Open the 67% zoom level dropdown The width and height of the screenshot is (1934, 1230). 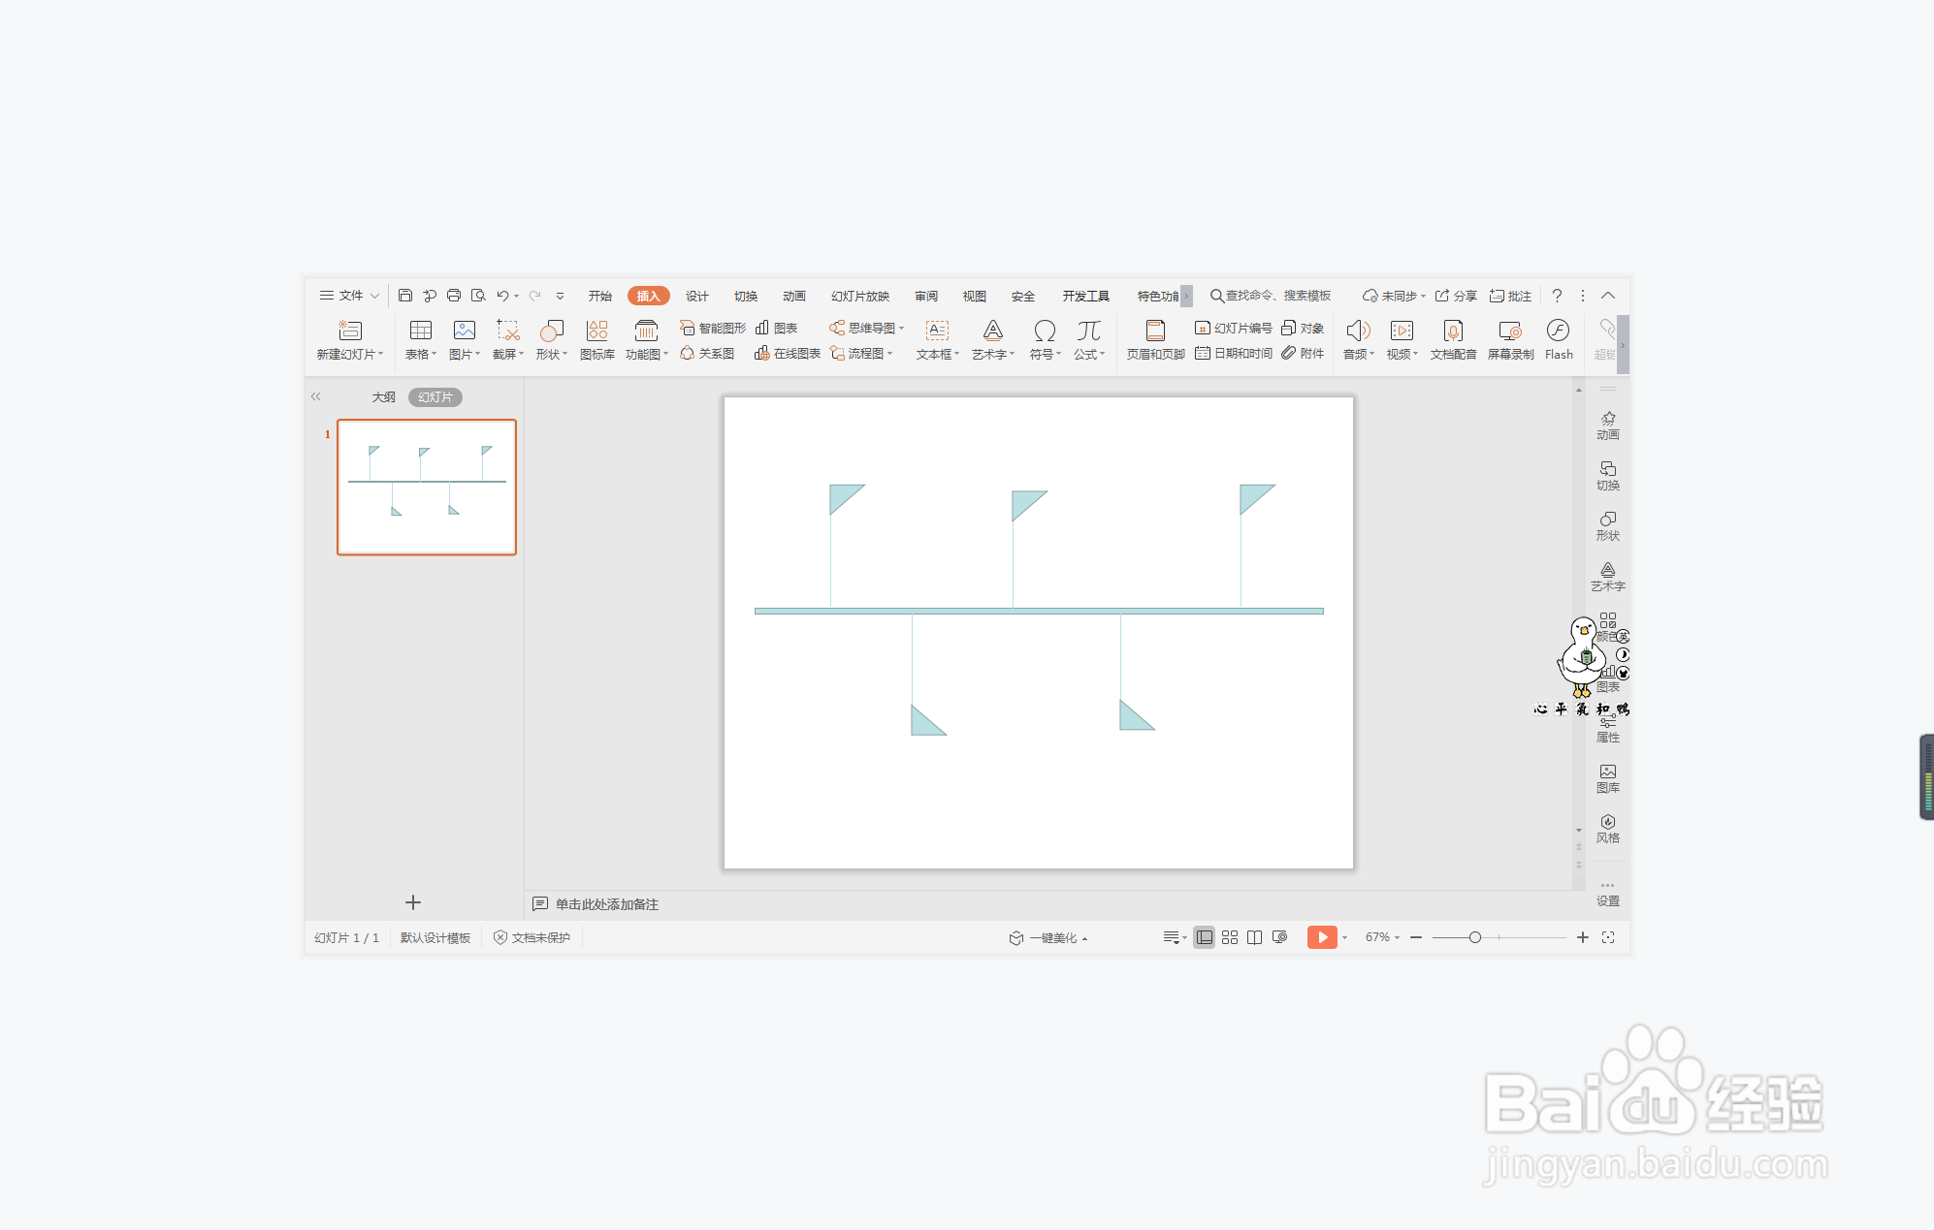pos(1382,937)
